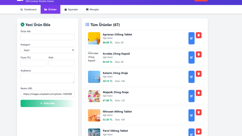242x136 pixels.
Task: Click the Dashboard chart icon
Action: [22, 9]
